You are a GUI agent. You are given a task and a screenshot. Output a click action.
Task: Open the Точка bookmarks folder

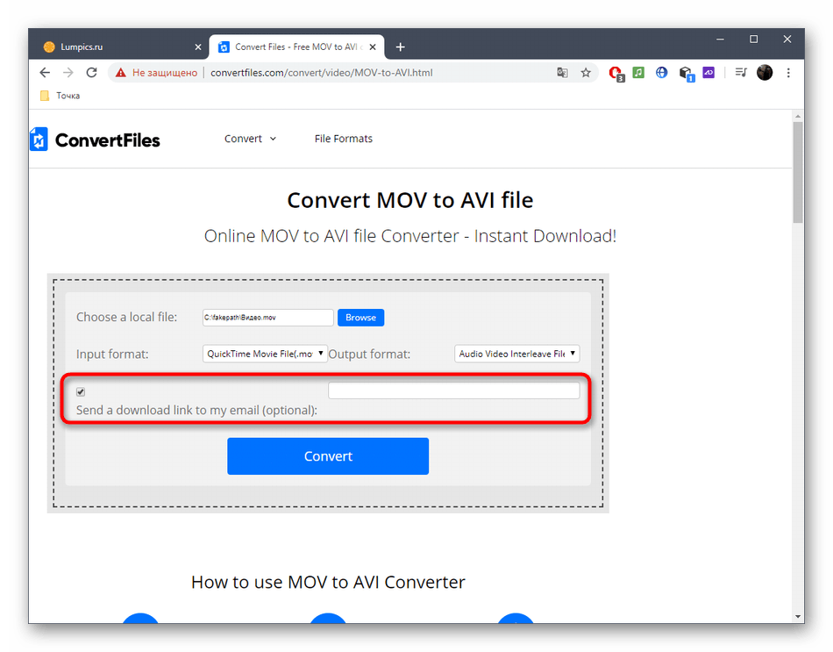tap(60, 96)
